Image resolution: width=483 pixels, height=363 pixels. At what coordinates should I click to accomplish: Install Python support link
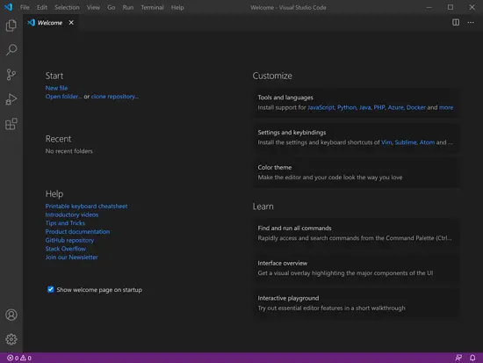(x=347, y=107)
